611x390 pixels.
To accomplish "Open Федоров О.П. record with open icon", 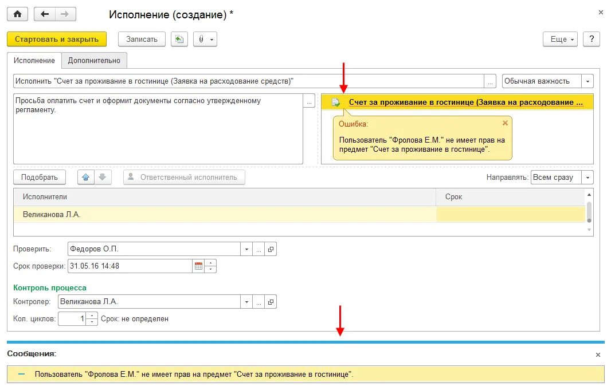I will click(271, 249).
